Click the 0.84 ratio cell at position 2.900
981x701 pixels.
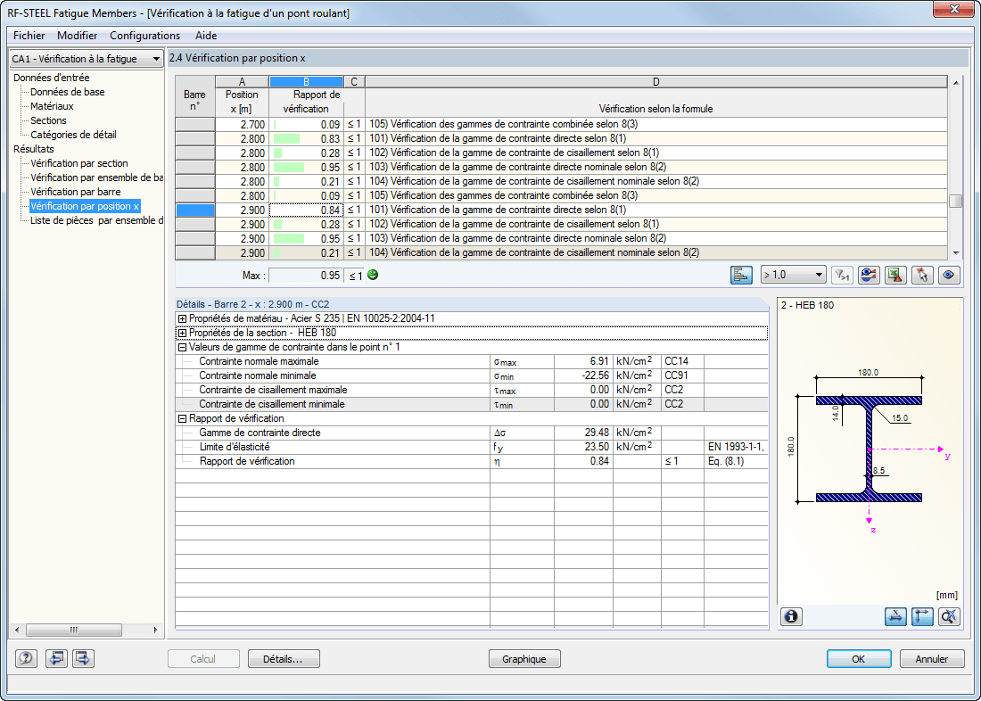[306, 210]
